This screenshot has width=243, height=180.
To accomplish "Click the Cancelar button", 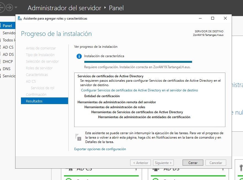I will pyautogui.click(x=216, y=163).
